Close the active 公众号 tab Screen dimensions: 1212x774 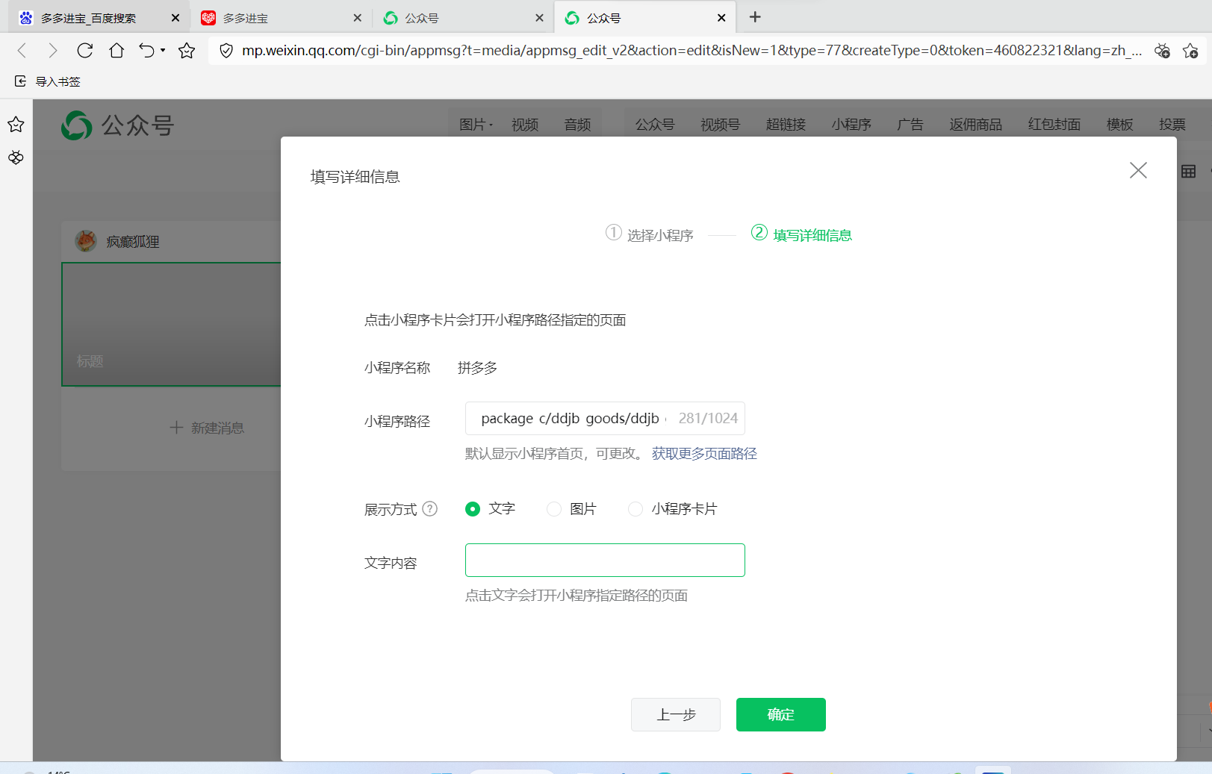pos(721,18)
